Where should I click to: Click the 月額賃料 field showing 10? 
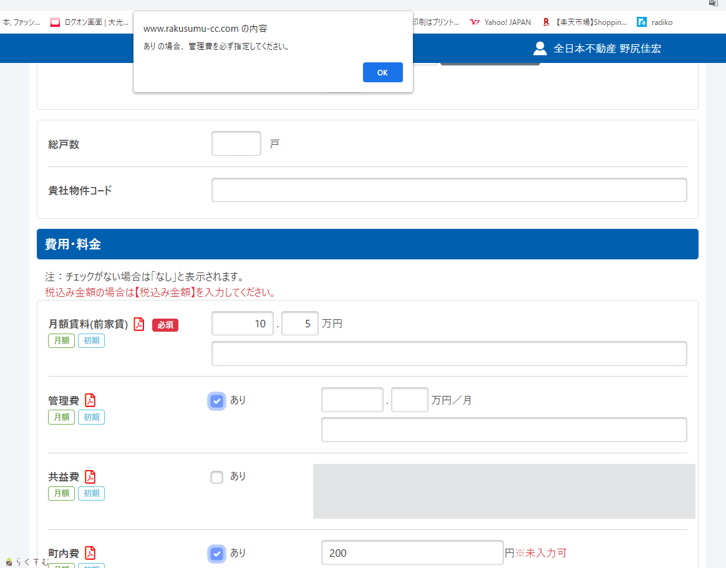pyautogui.click(x=243, y=324)
